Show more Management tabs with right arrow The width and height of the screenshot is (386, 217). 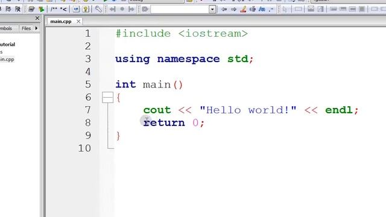[36, 28]
